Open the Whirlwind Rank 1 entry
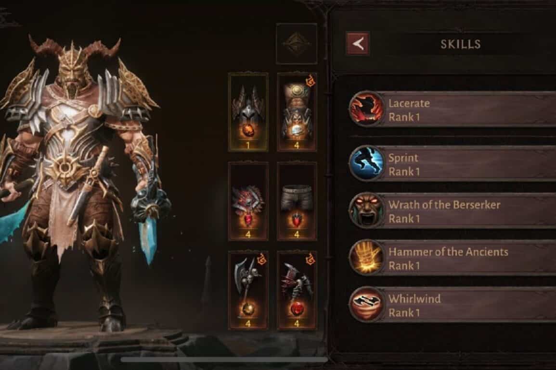This screenshot has height=370, width=556. coord(452,305)
